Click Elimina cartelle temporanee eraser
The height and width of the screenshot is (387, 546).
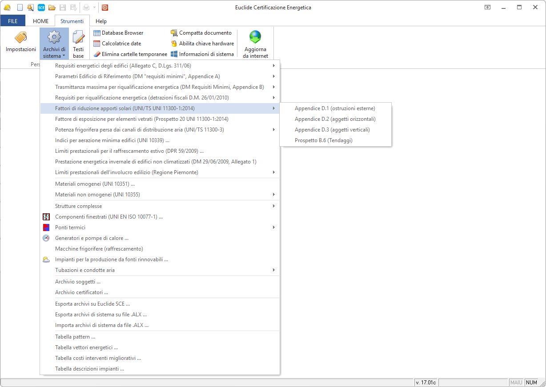(x=130, y=54)
